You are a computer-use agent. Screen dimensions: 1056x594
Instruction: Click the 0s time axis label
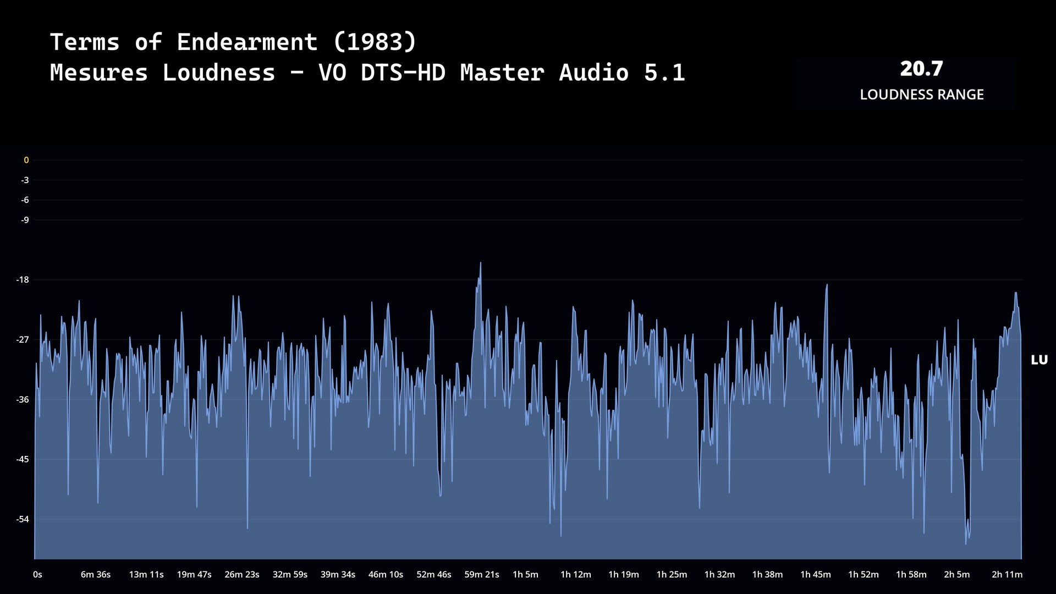37,575
